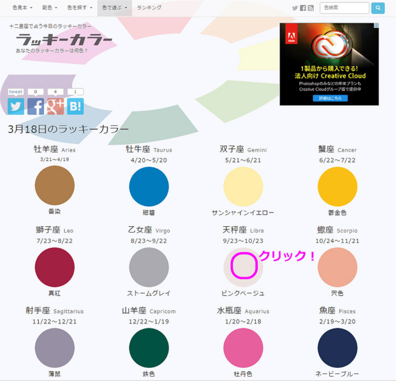Select the Pisces ネービーブルー color circle
Screen dimensions: 396x381
click(x=337, y=348)
